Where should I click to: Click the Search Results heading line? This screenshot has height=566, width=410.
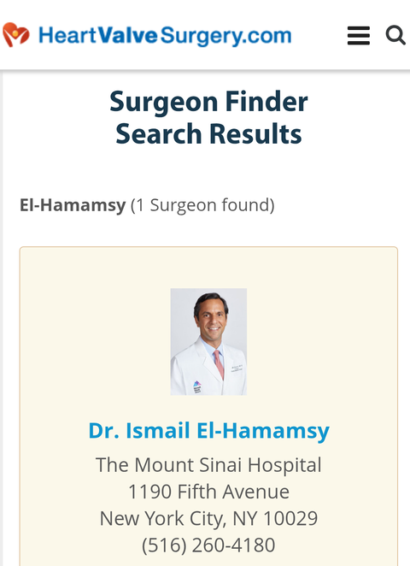pyautogui.click(x=208, y=133)
